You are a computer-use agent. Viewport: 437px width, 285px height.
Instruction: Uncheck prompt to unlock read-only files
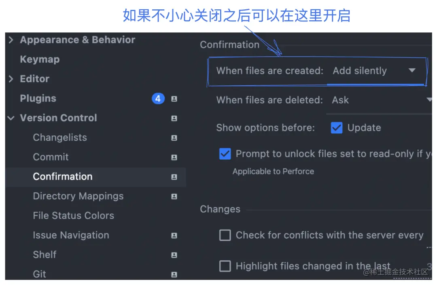(x=225, y=154)
